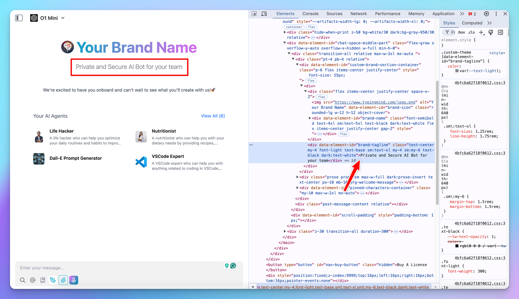This screenshot has width=519, height=299.
Task: Click the DevTools settings gear icon
Action: coord(486,13)
